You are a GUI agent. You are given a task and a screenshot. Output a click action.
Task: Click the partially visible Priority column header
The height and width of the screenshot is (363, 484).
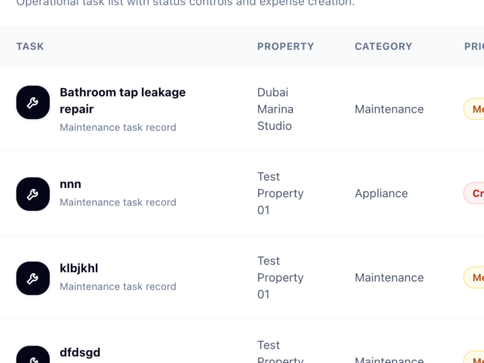pyautogui.click(x=474, y=47)
